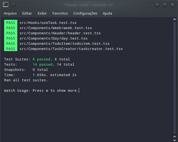Open the Exibir menu

coord(42,13)
